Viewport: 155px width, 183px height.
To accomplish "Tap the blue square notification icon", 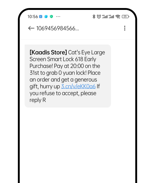I will (41, 17).
